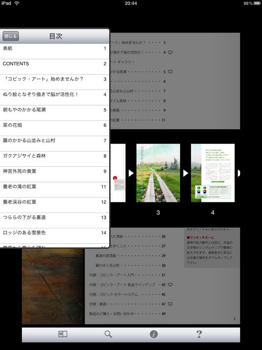Select 表紙 entry in table of contents

coord(55,51)
